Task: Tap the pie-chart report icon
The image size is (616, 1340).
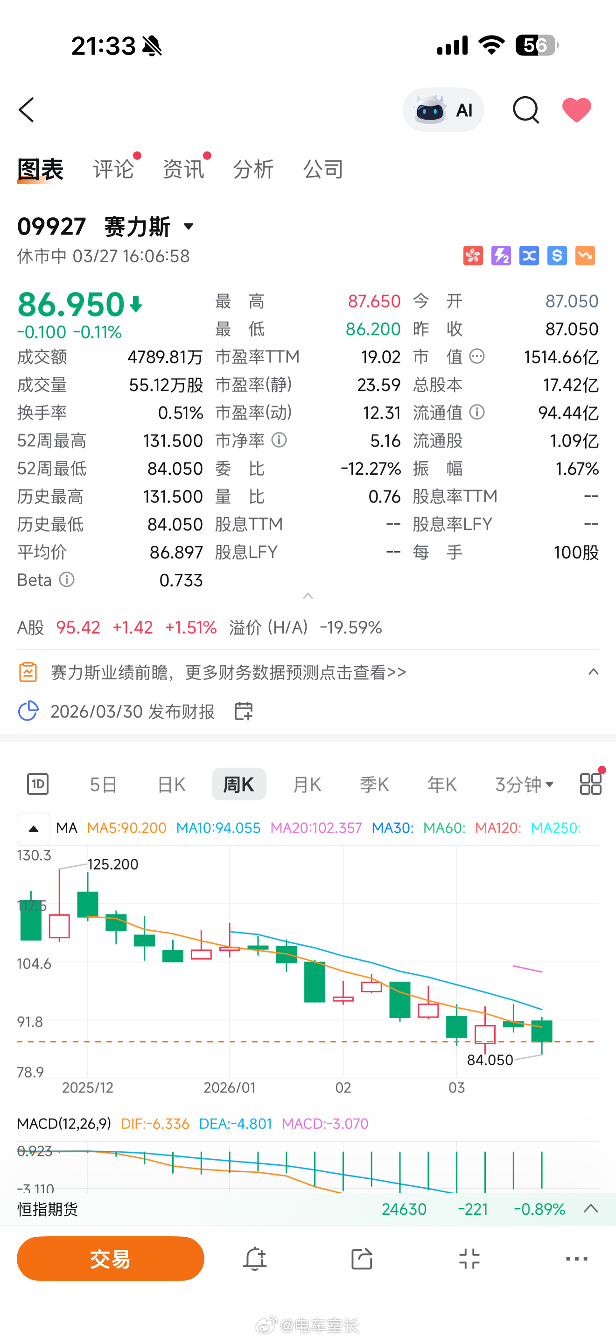Action: coord(28,711)
